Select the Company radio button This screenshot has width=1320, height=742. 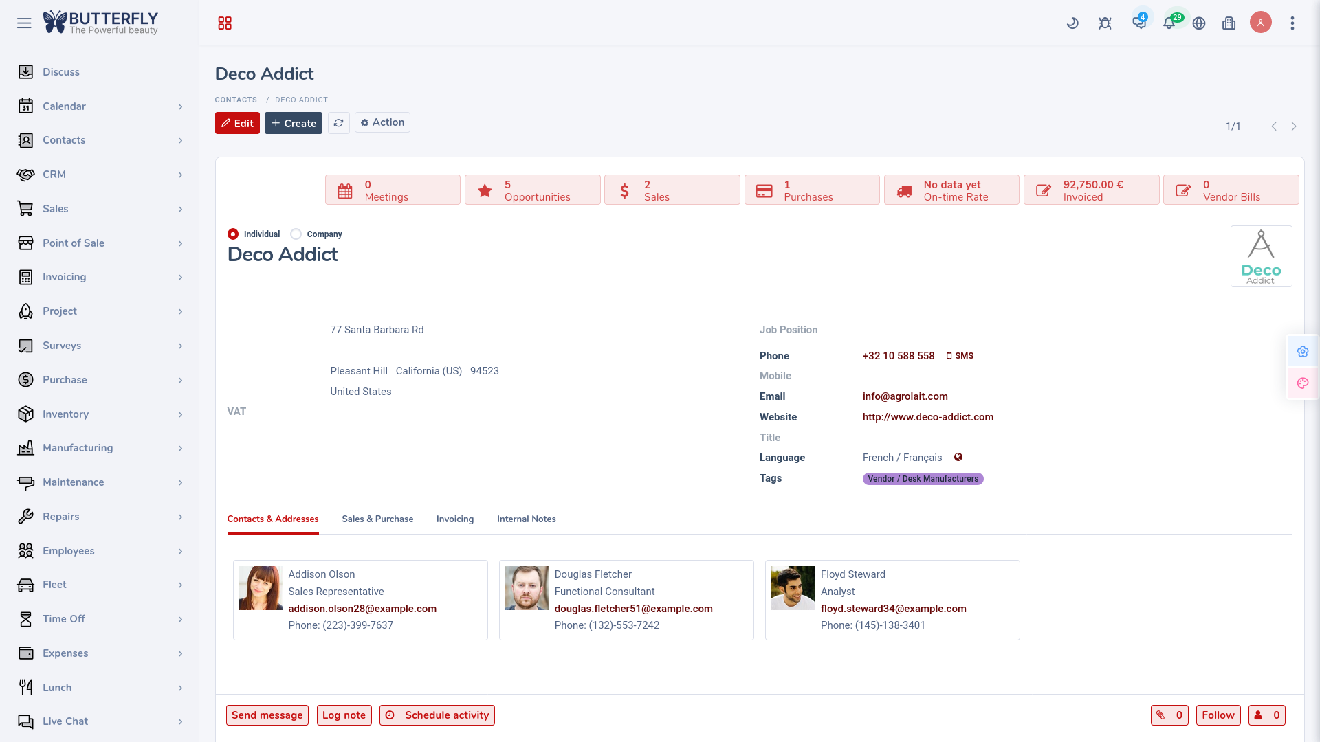296,234
